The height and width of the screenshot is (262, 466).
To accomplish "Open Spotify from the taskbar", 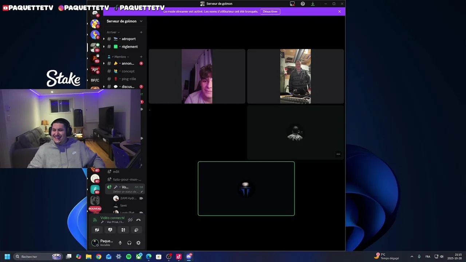I will point(129,257).
